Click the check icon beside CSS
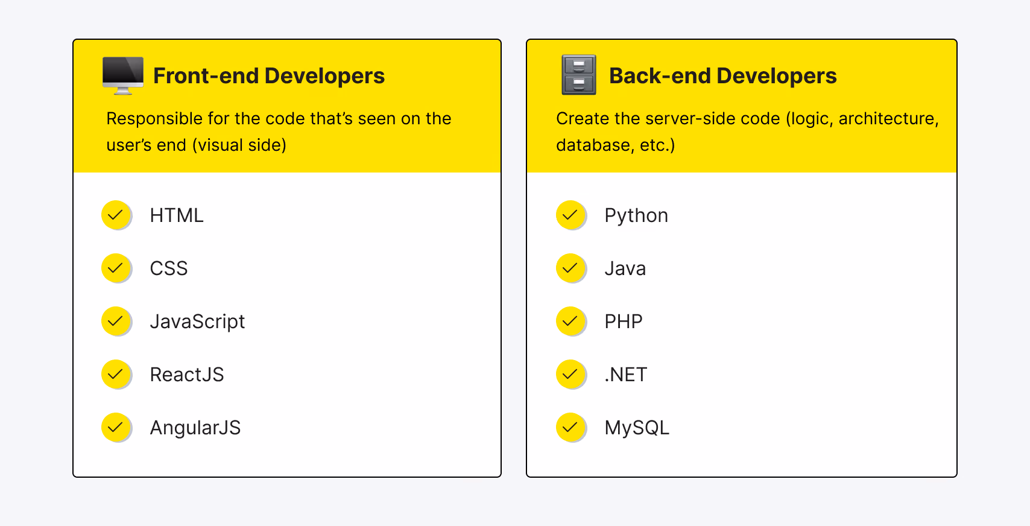 [116, 268]
